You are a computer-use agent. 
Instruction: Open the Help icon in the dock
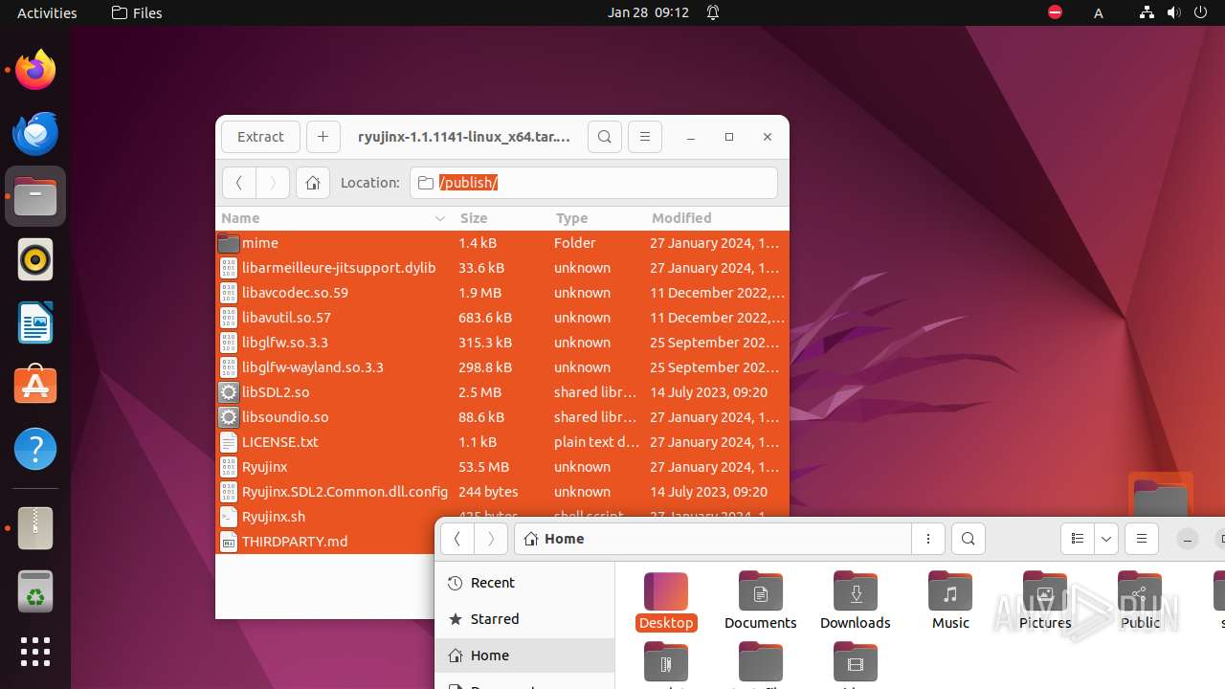(x=35, y=449)
